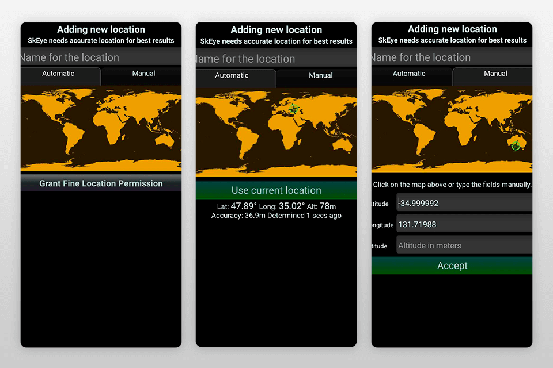Click the Grant Fine Location Permission button

coord(101,183)
